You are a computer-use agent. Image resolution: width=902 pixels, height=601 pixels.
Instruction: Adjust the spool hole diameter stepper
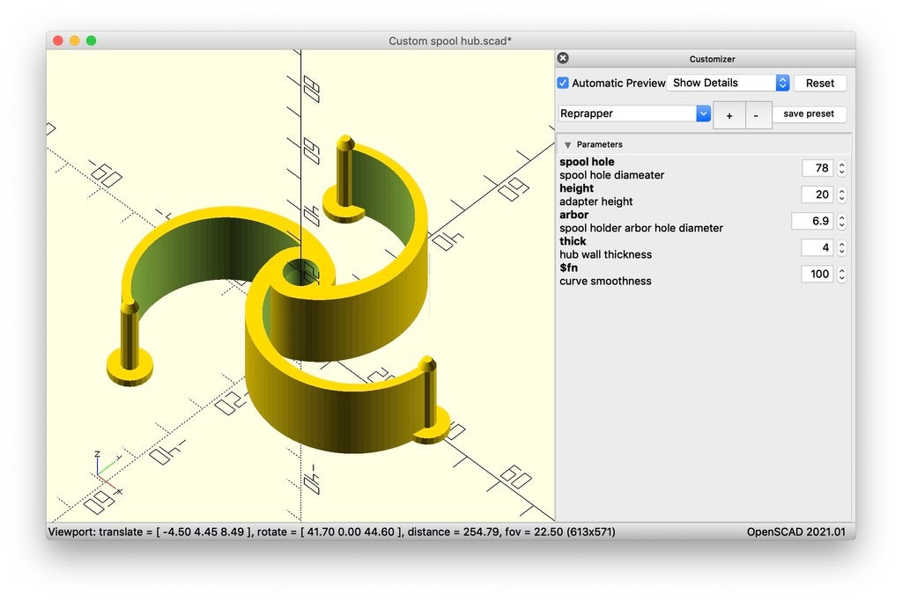point(842,168)
